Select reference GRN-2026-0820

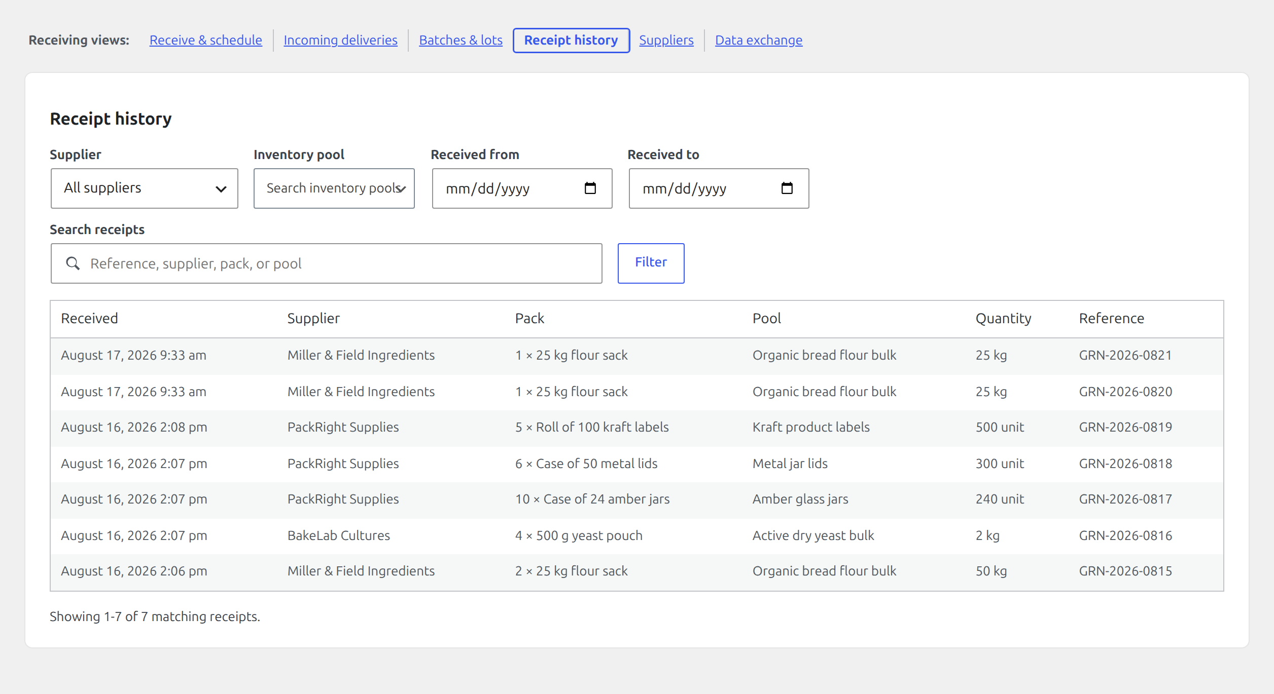(1125, 392)
